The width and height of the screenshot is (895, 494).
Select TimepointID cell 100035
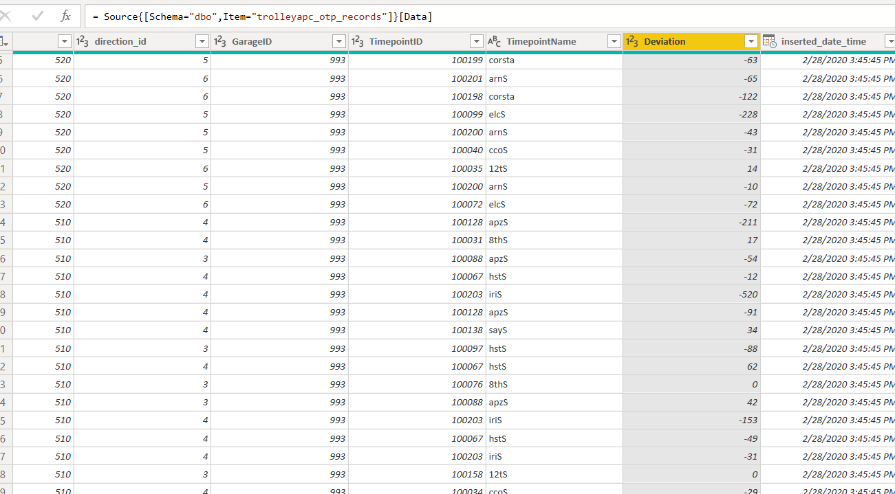click(x=417, y=168)
